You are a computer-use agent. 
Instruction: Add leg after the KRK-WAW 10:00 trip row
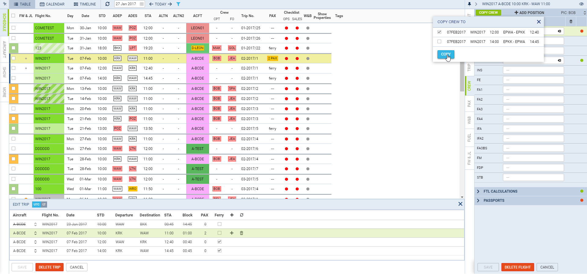coord(232,233)
